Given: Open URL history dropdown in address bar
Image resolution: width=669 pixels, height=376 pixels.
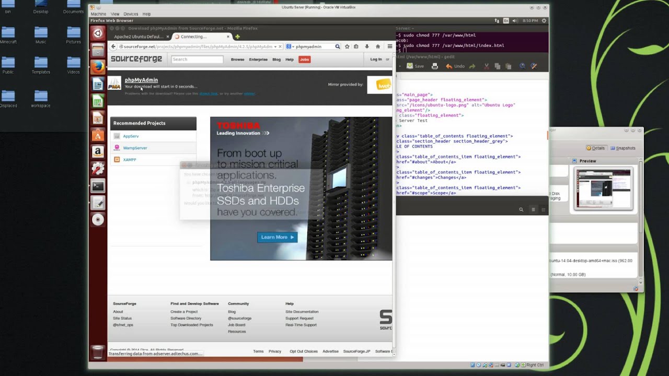Looking at the screenshot, I should [275, 46].
